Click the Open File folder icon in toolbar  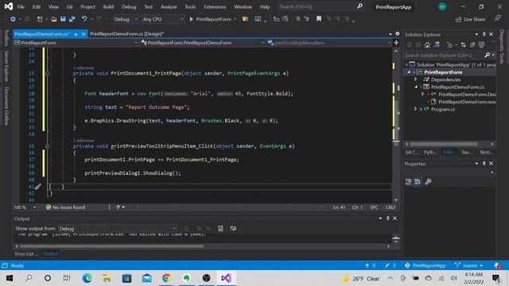[x=54, y=19]
